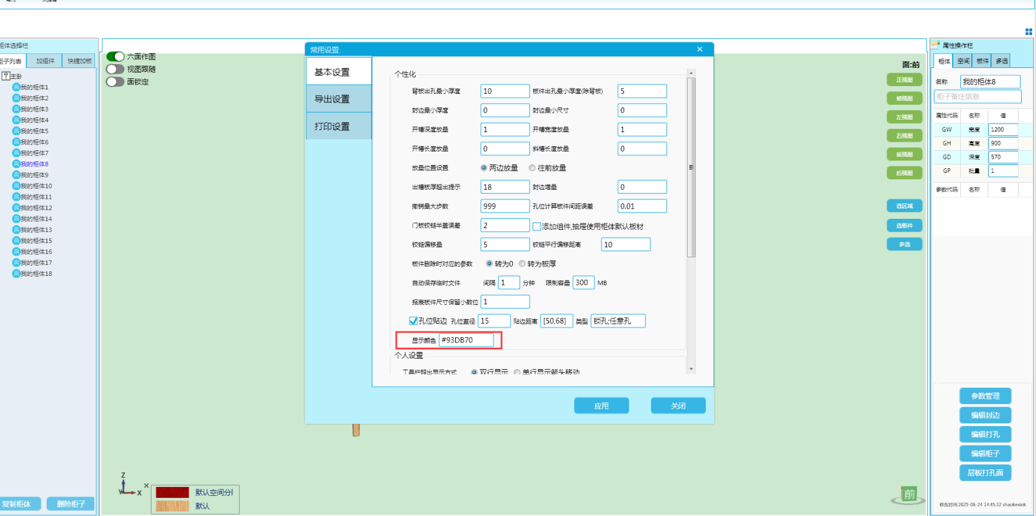Image resolution: width=1036 pixels, height=516 pixels.
Task: Switch to the 快捷加板 tab
Action: pos(80,61)
